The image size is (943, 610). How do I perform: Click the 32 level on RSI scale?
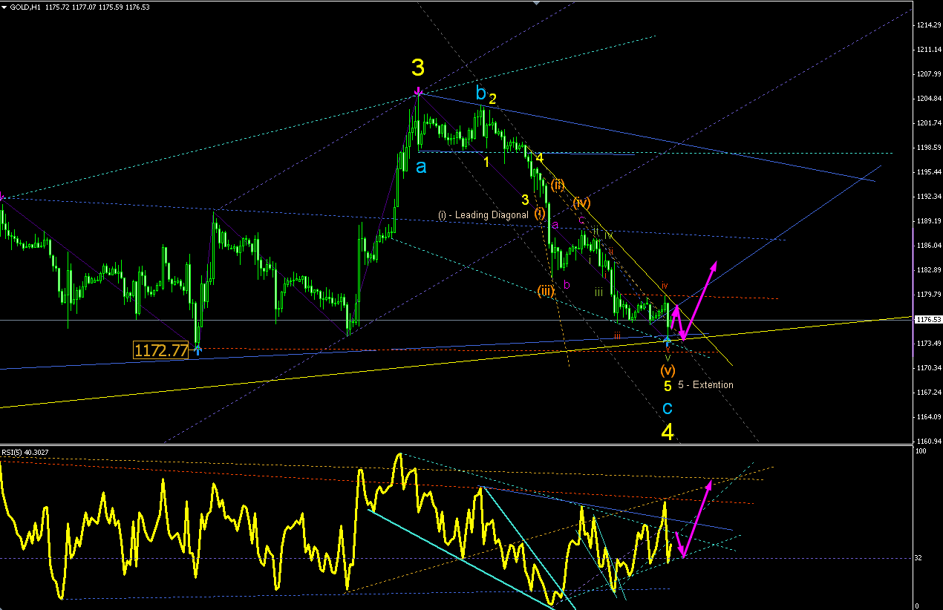click(918, 557)
